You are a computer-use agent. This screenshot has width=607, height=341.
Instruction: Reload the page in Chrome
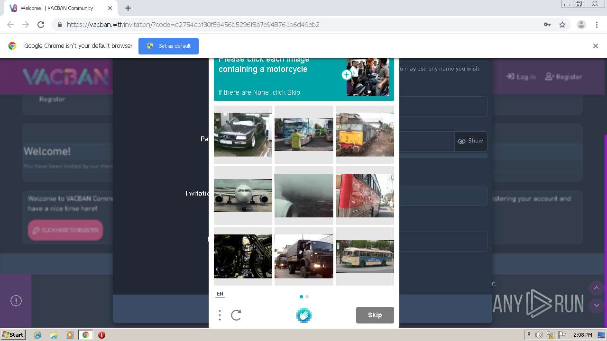point(41,25)
